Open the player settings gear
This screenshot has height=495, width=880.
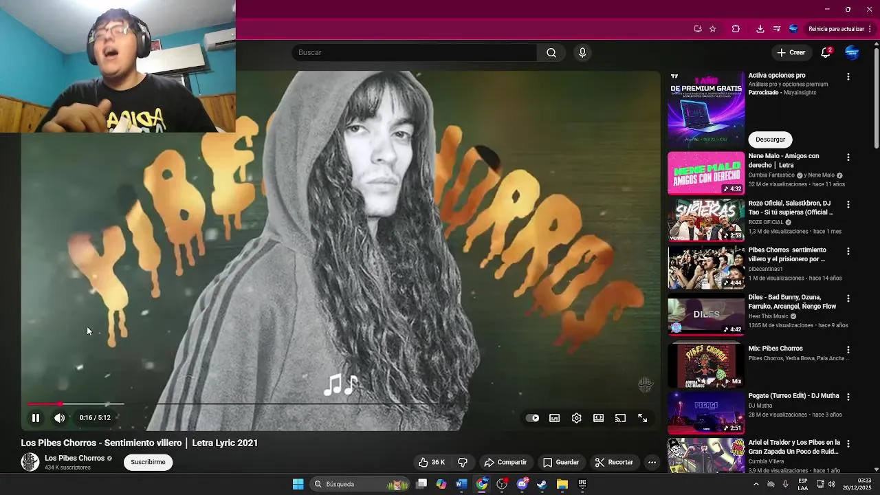click(x=577, y=418)
